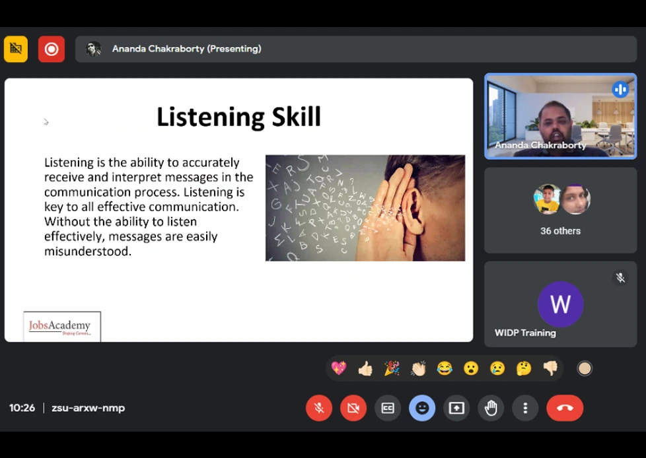Image resolution: width=646 pixels, height=458 pixels.
Task: Unmute the microphone
Action: 319,408
